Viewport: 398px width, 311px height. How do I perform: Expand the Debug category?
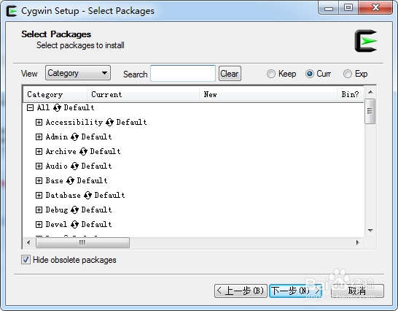click(x=39, y=210)
